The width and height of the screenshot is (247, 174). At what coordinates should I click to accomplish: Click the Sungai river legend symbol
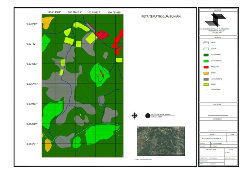coord(206,48)
